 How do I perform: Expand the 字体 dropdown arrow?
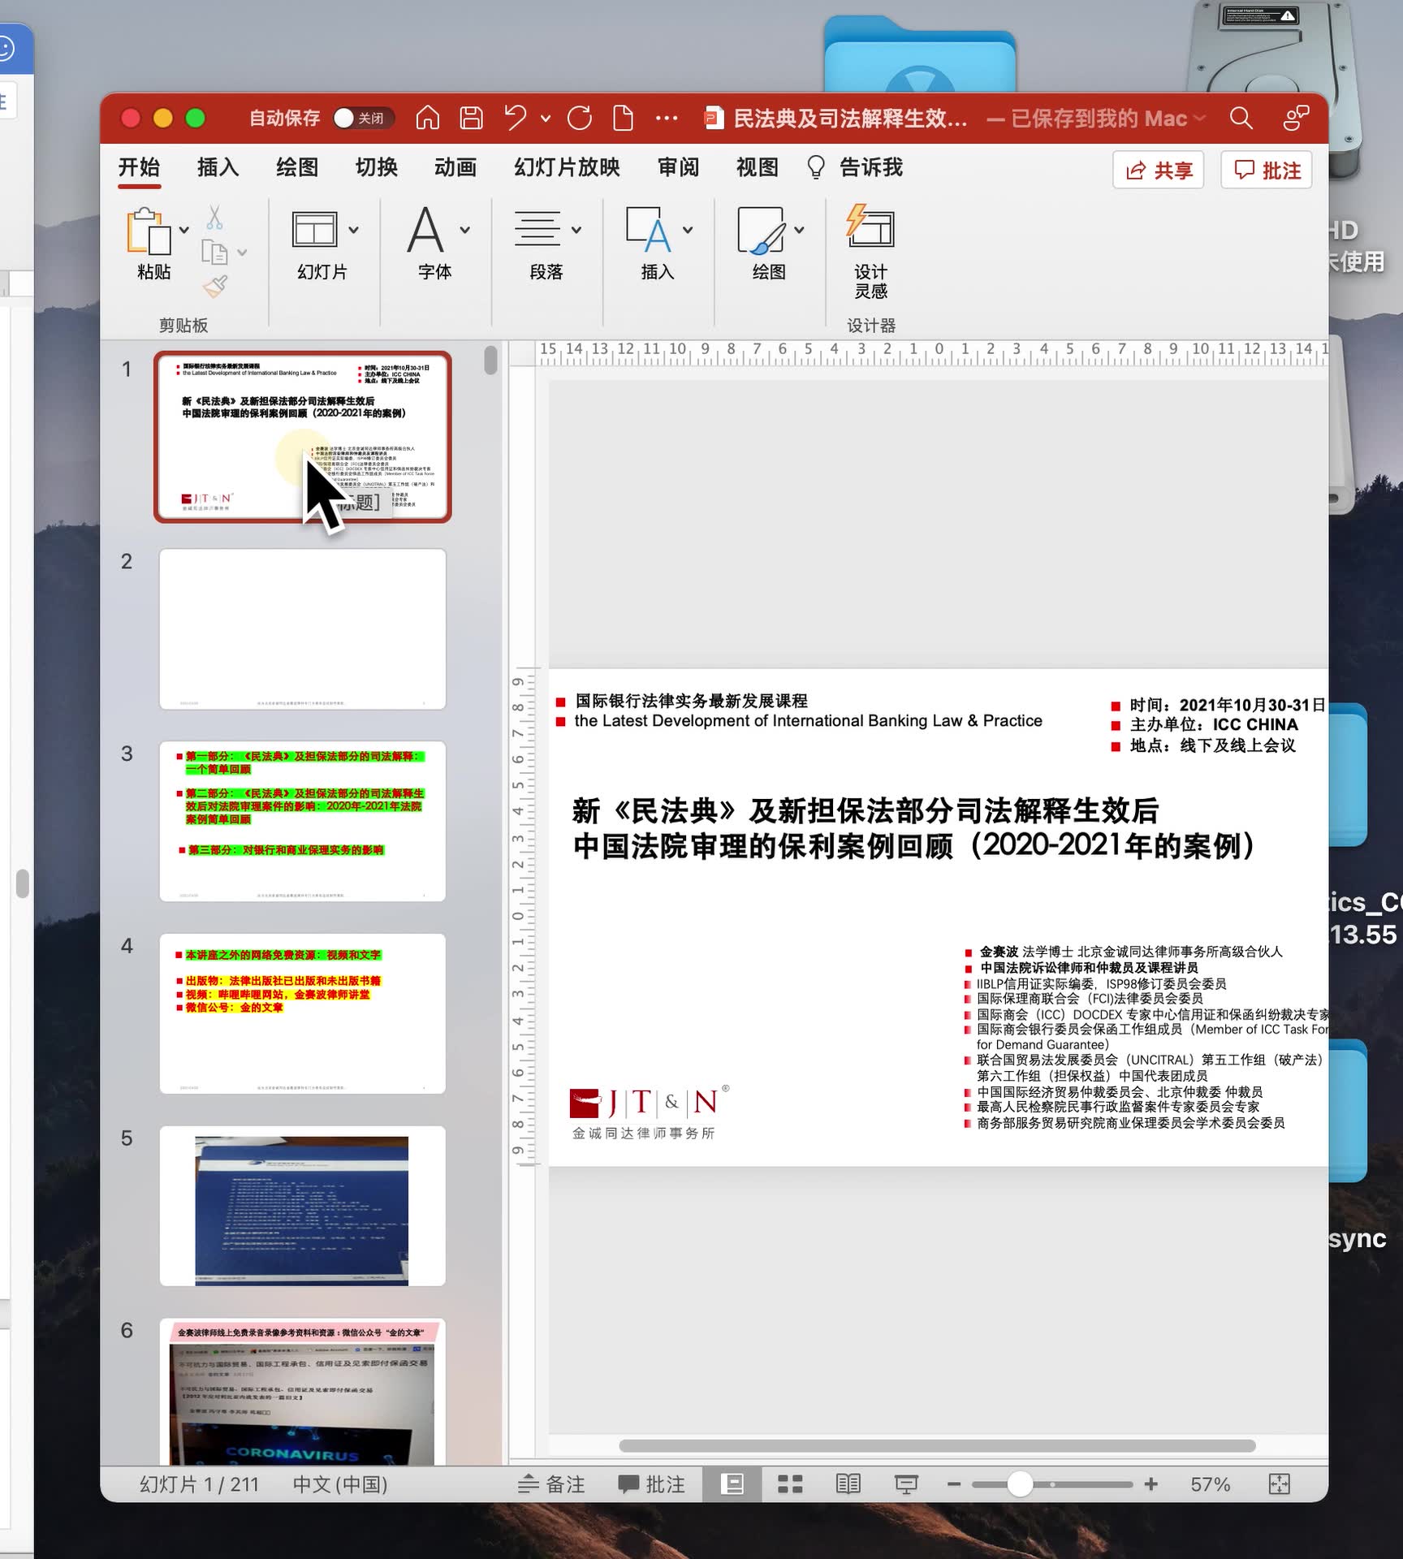point(465,231)
